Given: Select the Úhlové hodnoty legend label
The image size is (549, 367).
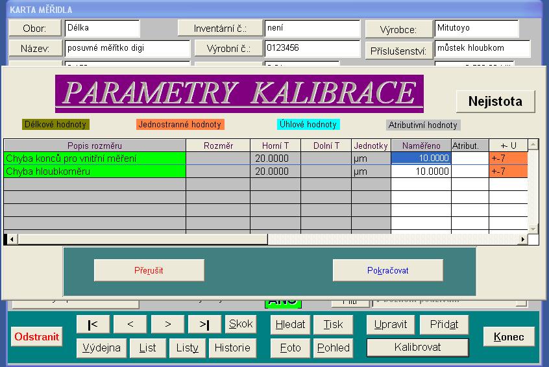Looking at the screenshot, I should click(308, 124).
